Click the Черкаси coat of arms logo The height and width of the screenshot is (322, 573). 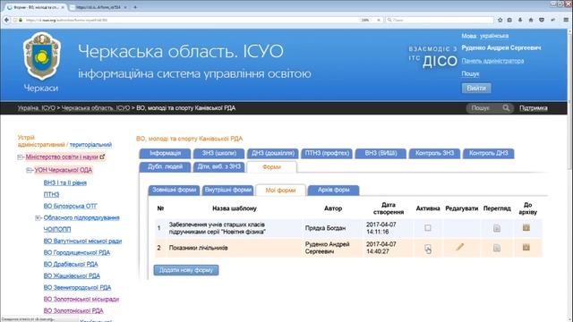42,55
